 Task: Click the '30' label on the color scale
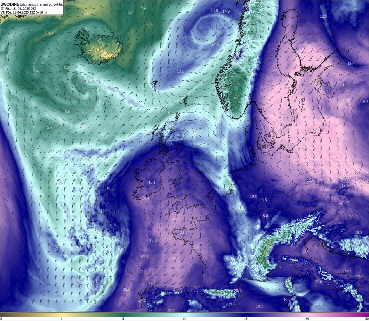pos(307,319)
